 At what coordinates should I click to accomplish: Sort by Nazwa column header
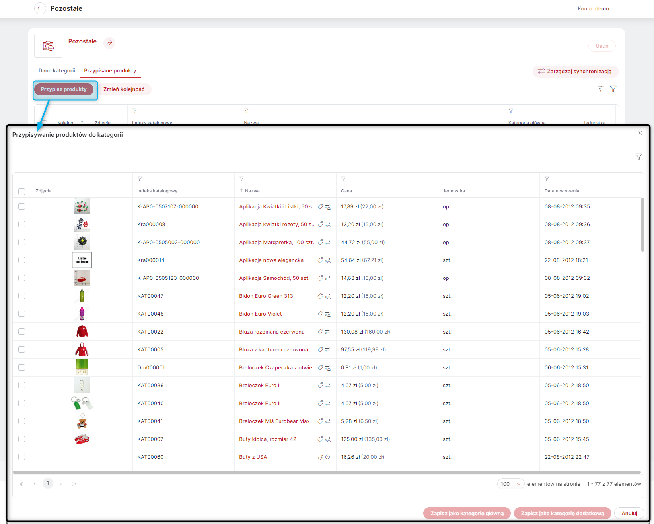(x=252, y=191)
